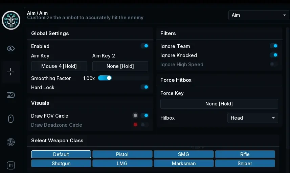Open the Hitbox dropdown showing Head
The width and height of the screenshot is (290, 173).
[x=253, y=118]
